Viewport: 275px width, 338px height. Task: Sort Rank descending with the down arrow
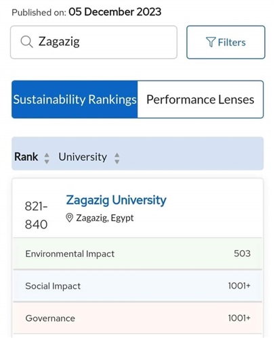[x=47, y=162]
